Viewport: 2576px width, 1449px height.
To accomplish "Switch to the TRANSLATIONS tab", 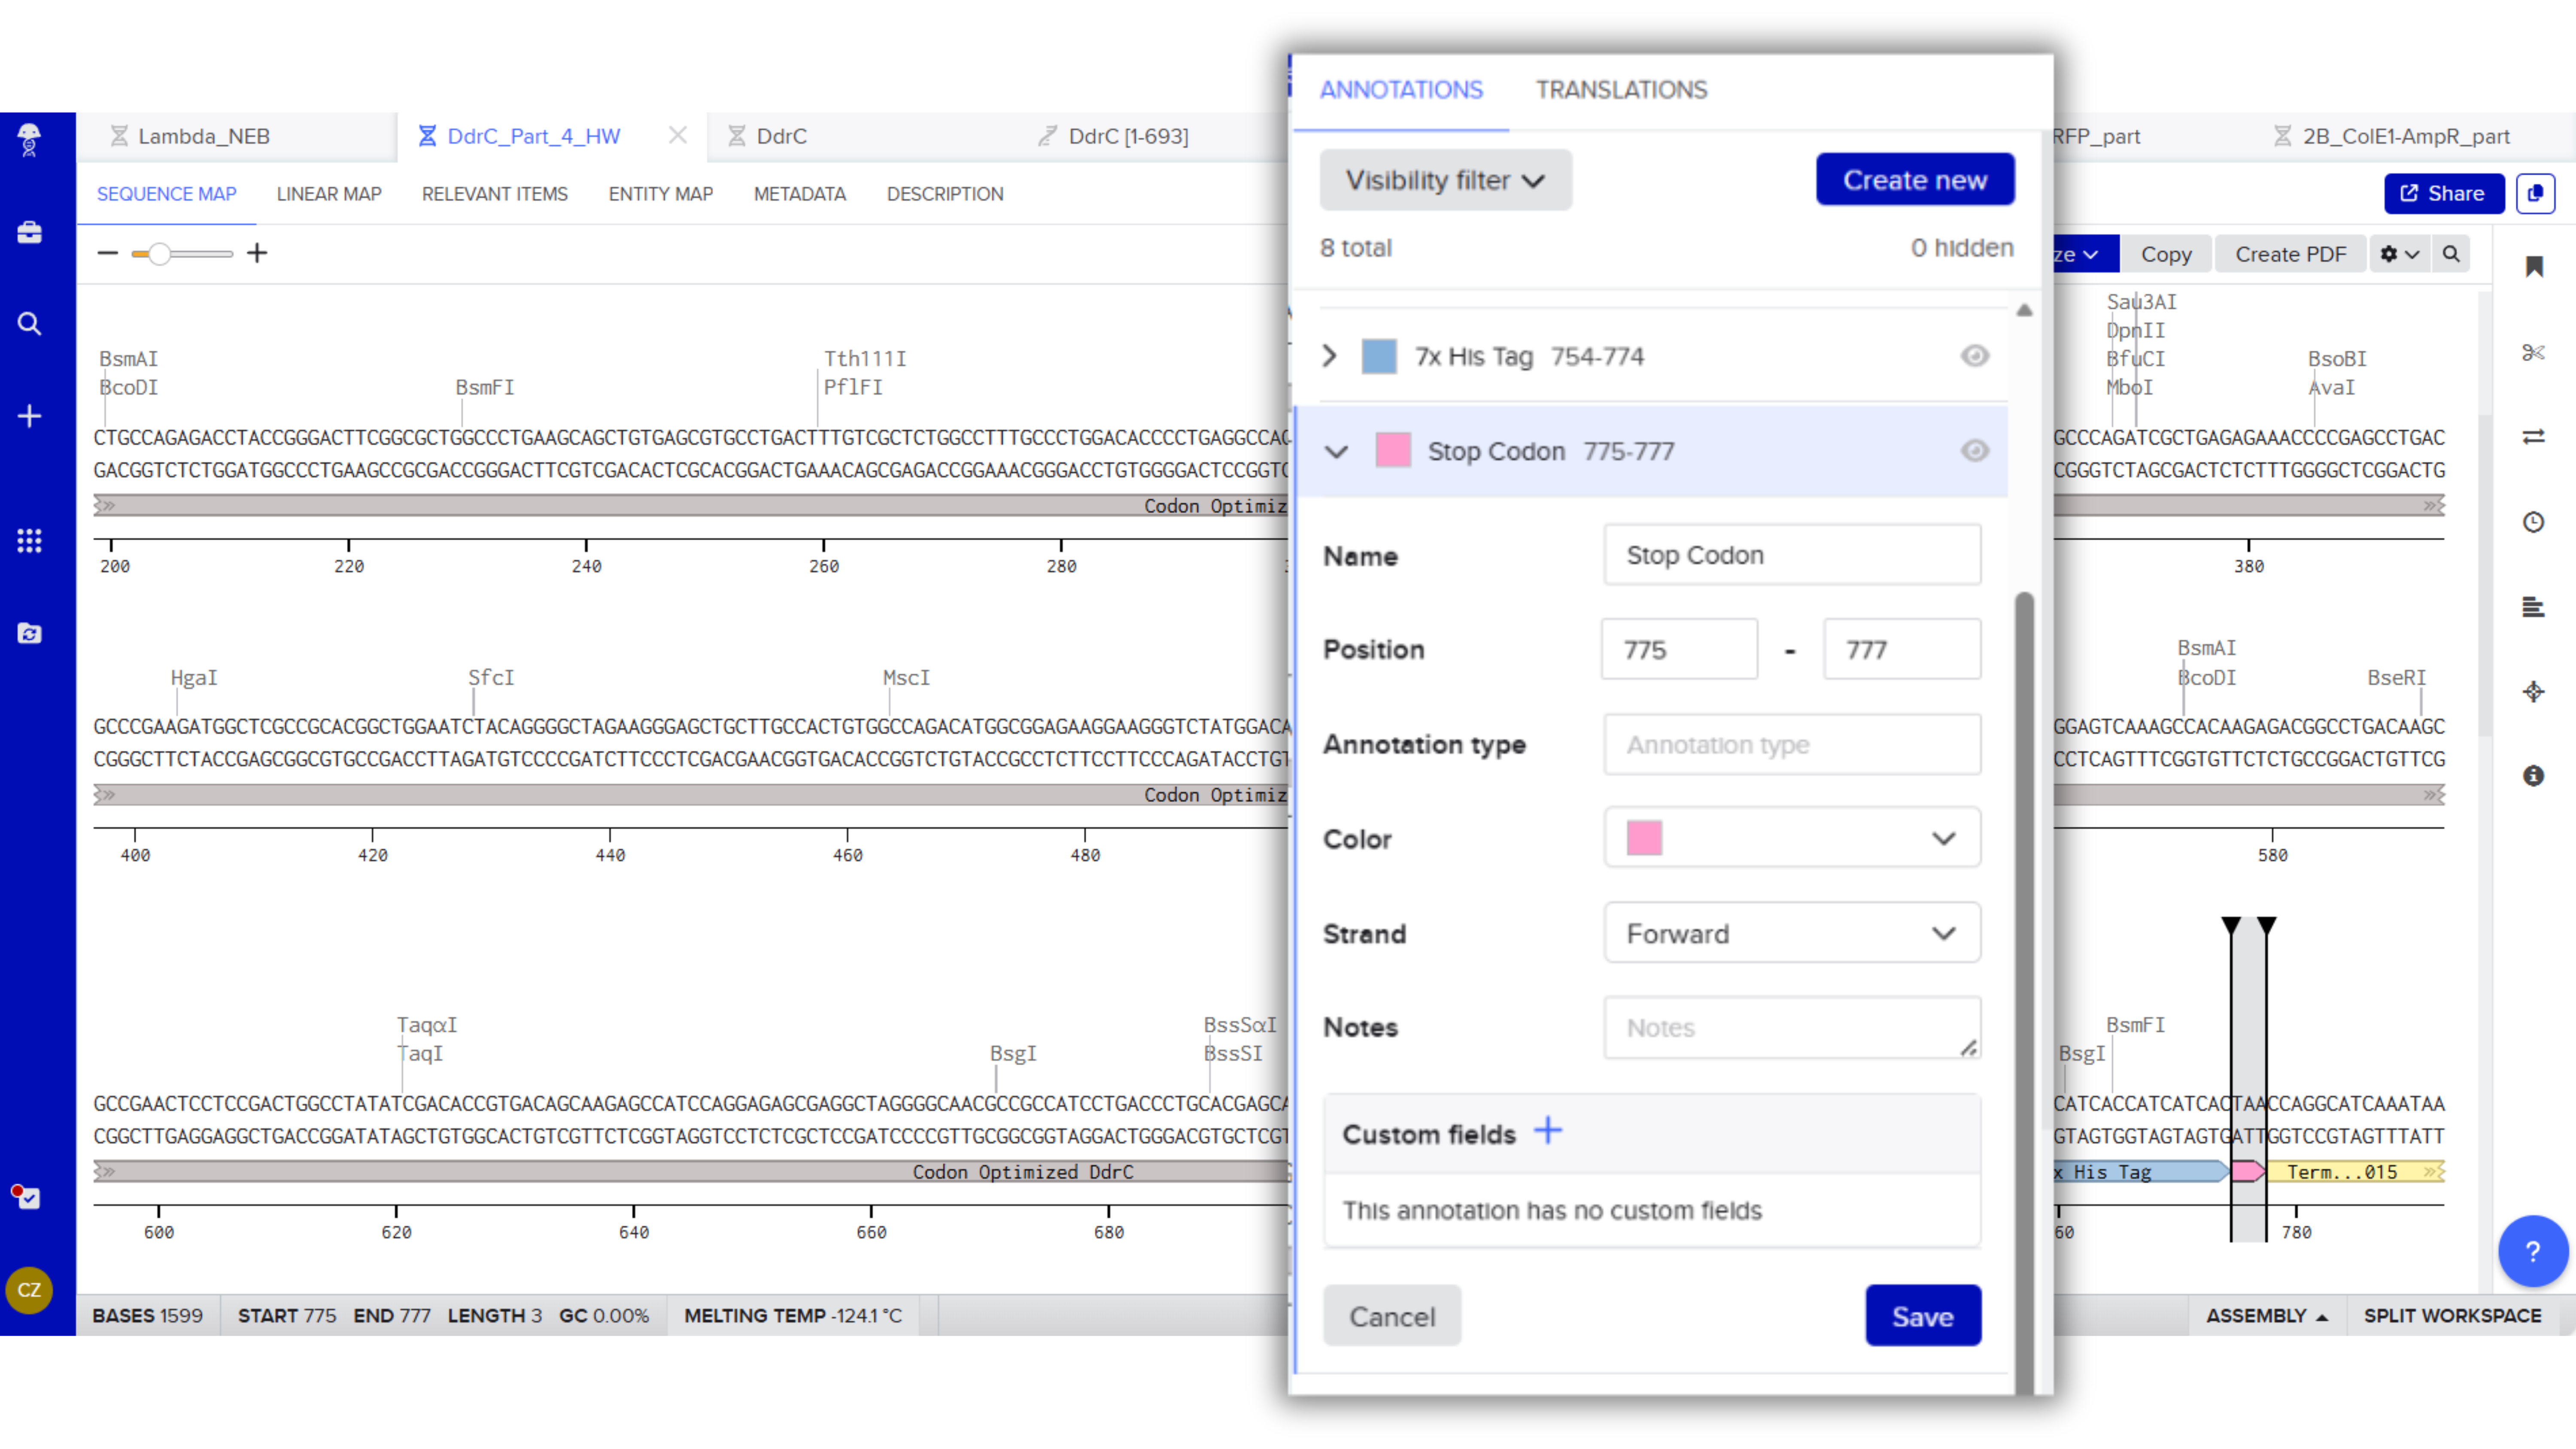I will [1621, 90].
